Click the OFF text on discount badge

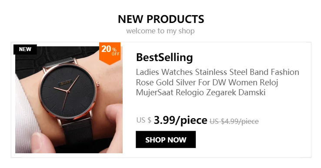tap(115, 54)
